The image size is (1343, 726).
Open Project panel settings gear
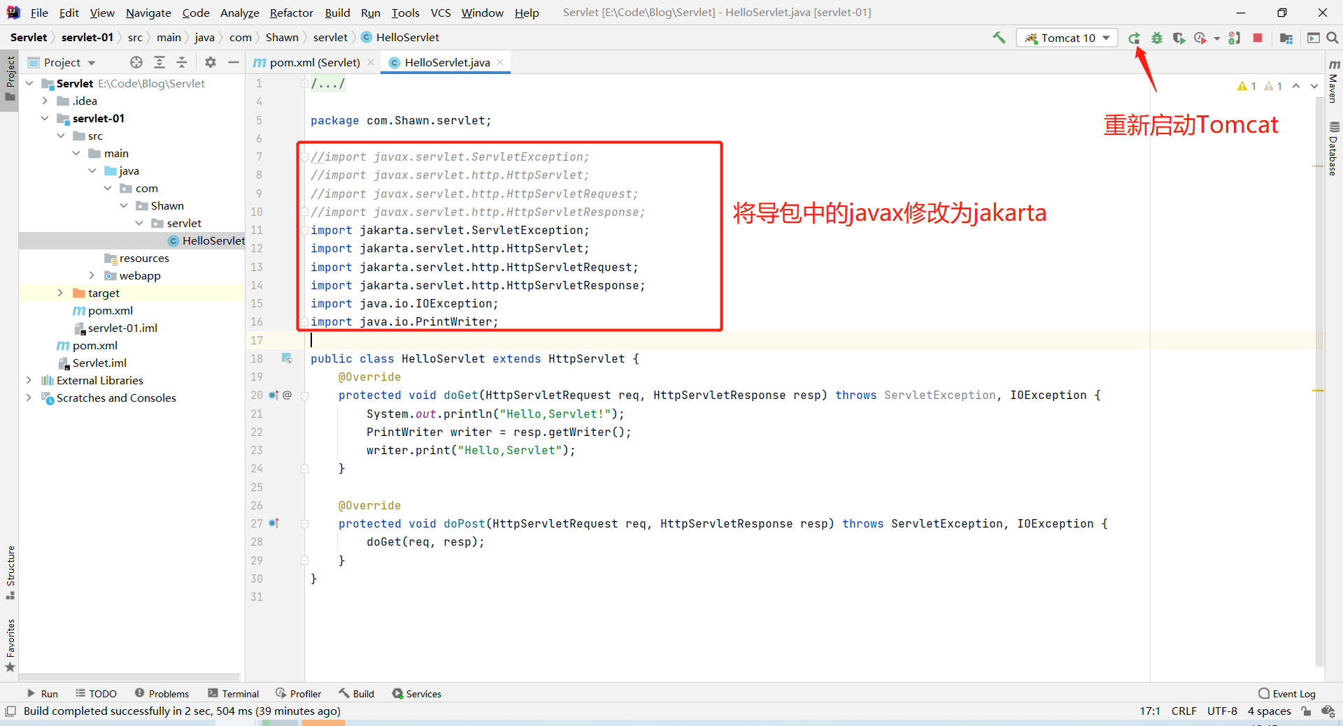click(209, 62)
